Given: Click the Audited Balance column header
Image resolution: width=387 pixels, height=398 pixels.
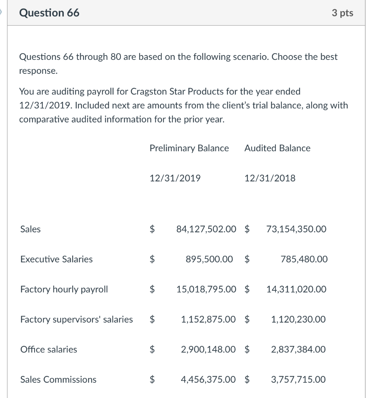Looking at the screenshot, I should [277, 148].
